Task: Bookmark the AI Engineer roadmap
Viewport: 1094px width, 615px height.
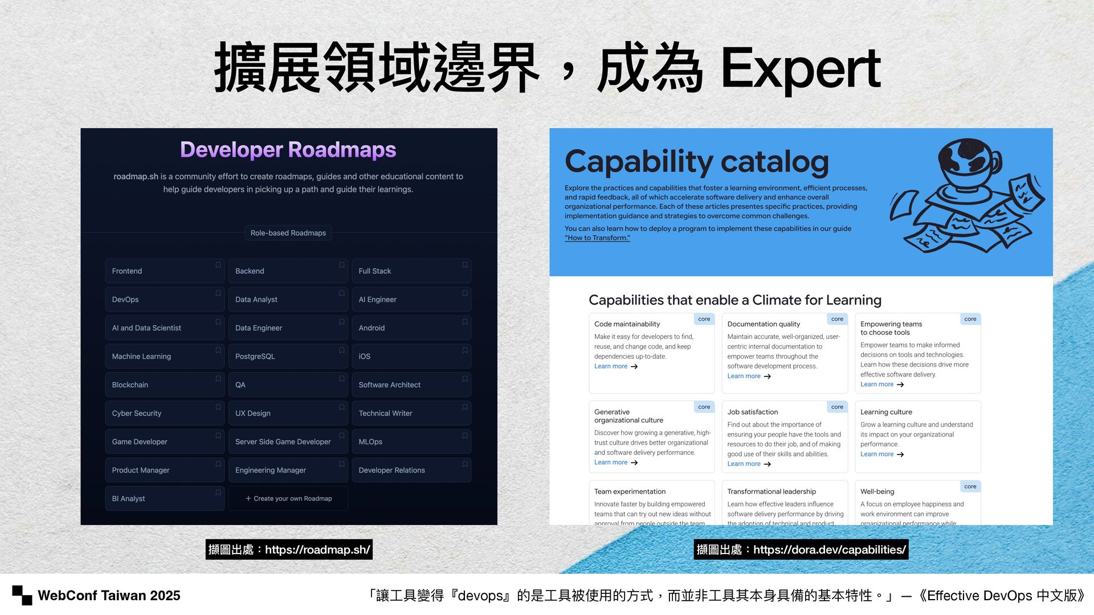Action: (x=465, y=294)
